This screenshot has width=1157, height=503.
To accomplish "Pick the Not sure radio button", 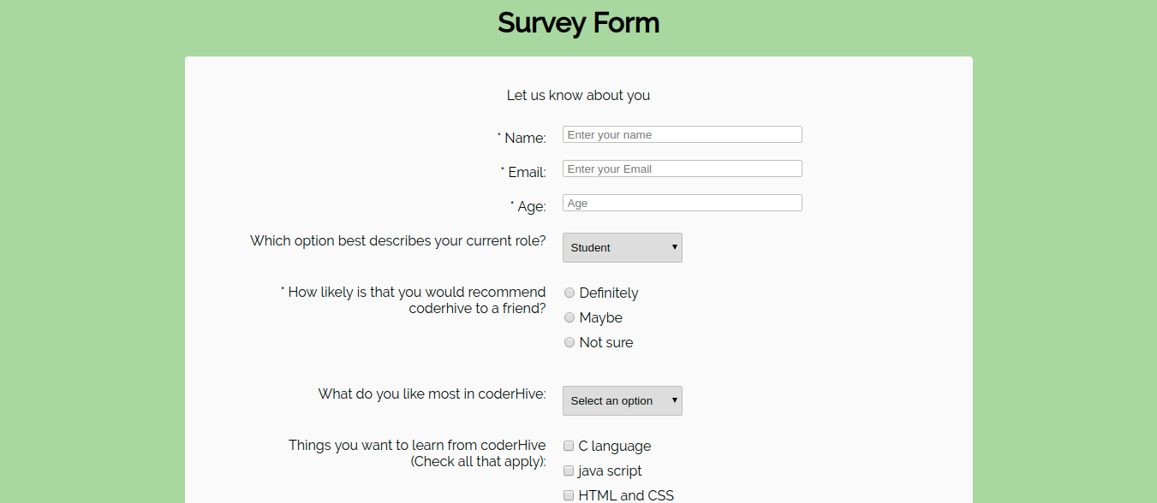I will 570,342.
